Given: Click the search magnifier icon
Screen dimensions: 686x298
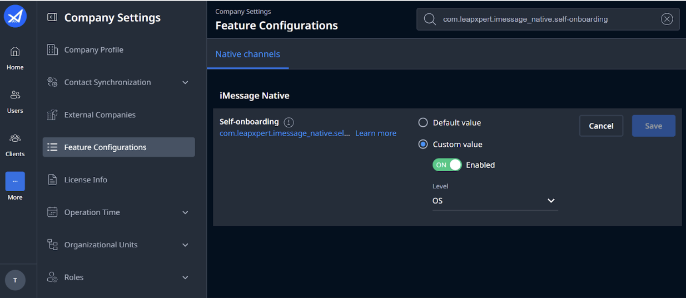Looking at the screenshot, I should [x=430, y=19].
